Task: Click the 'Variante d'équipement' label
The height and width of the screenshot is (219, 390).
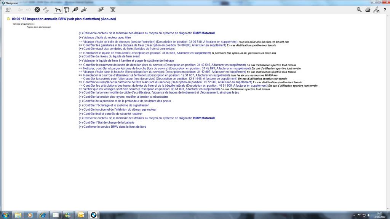Action: pos(23,24)
